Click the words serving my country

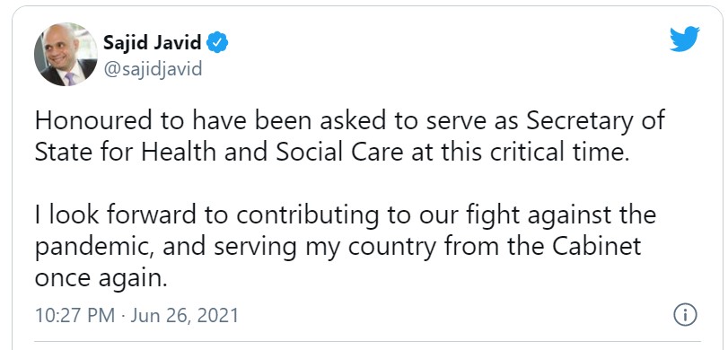click(325, 248)
